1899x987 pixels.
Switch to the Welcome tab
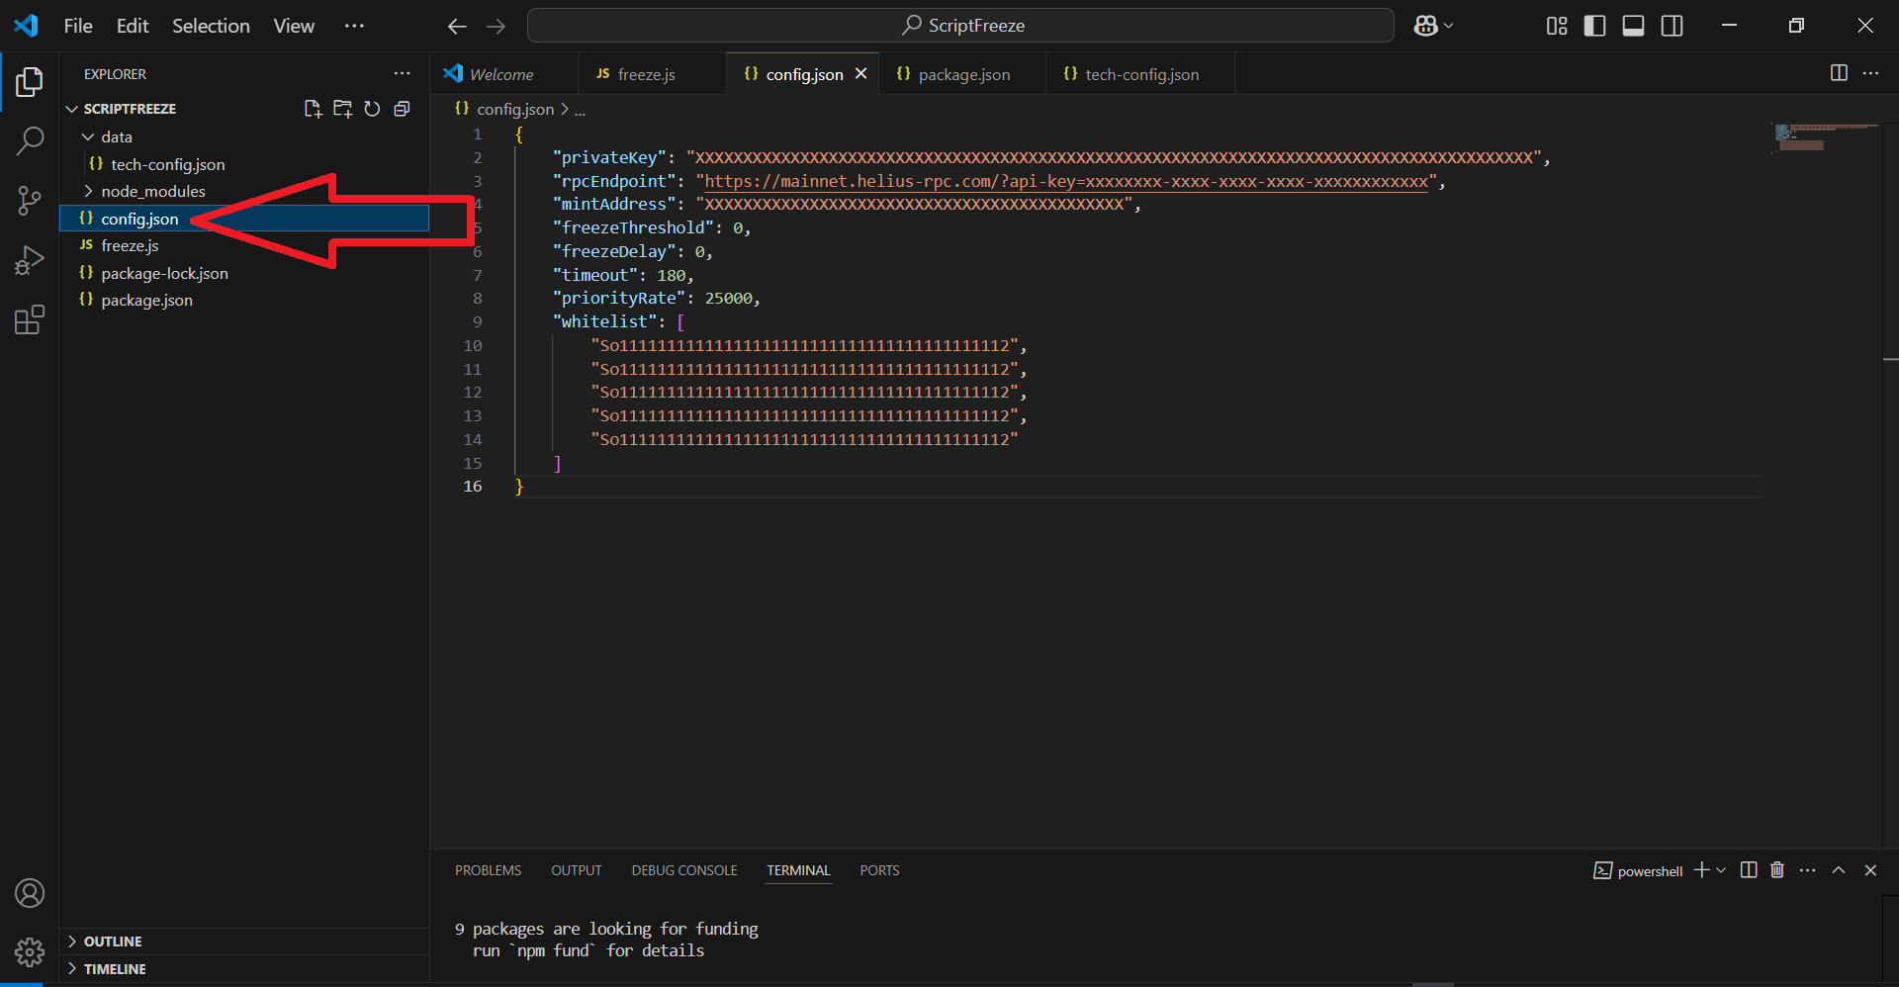tap(503, 74)
